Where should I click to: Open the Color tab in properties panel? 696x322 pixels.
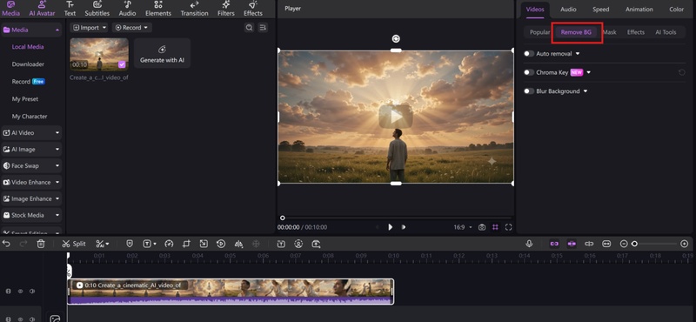(x=677, y=10)
